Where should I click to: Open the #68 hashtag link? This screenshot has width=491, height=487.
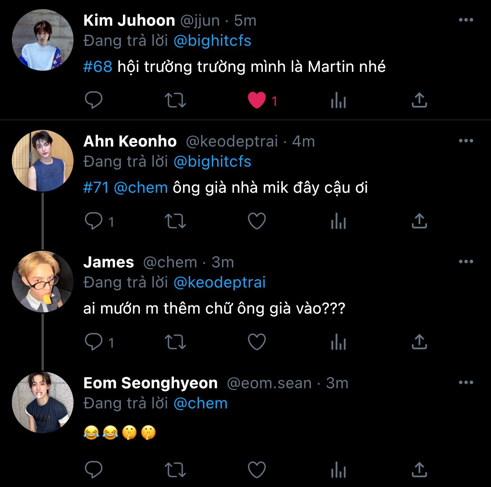click(98, 67)
